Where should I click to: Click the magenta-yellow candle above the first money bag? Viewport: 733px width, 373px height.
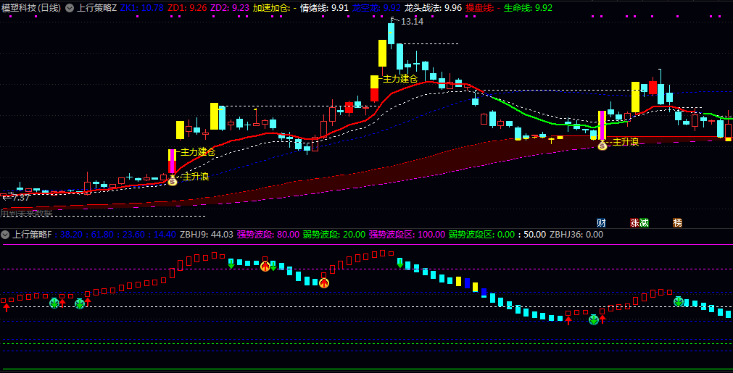[x=172, y=162]
